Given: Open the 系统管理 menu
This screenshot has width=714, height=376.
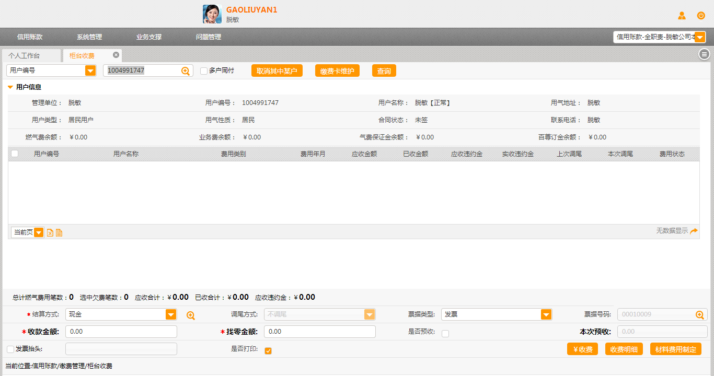Looking at the screenshot, I should (x=89, y=37).
